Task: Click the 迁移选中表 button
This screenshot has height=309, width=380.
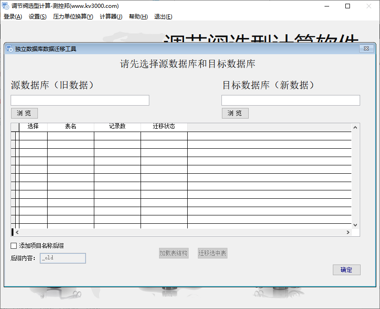Action: coord(213,253)
